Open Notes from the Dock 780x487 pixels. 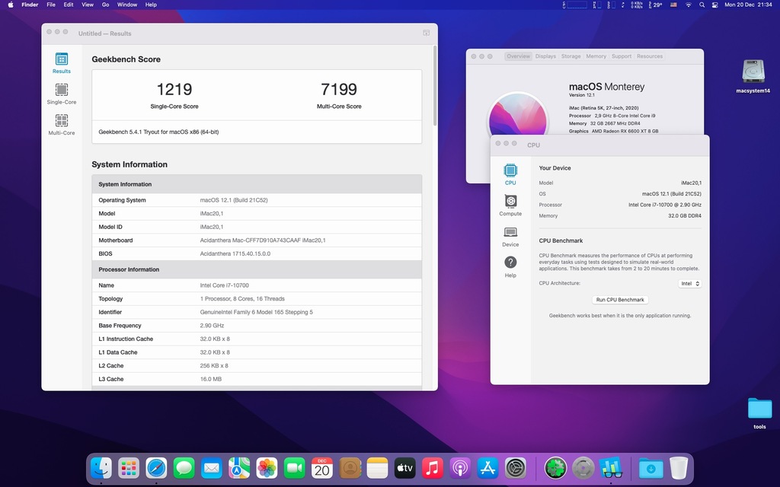pos(377,468)
